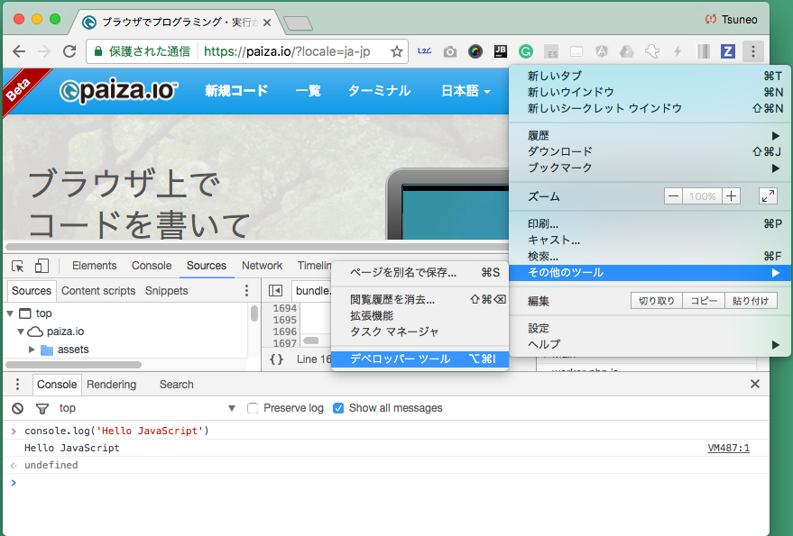Open the JetBrains JB extension icon
Screen dimensions: 793x536
[500, 51]
